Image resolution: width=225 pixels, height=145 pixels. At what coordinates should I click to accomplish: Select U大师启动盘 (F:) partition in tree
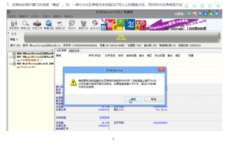point(31,60)
